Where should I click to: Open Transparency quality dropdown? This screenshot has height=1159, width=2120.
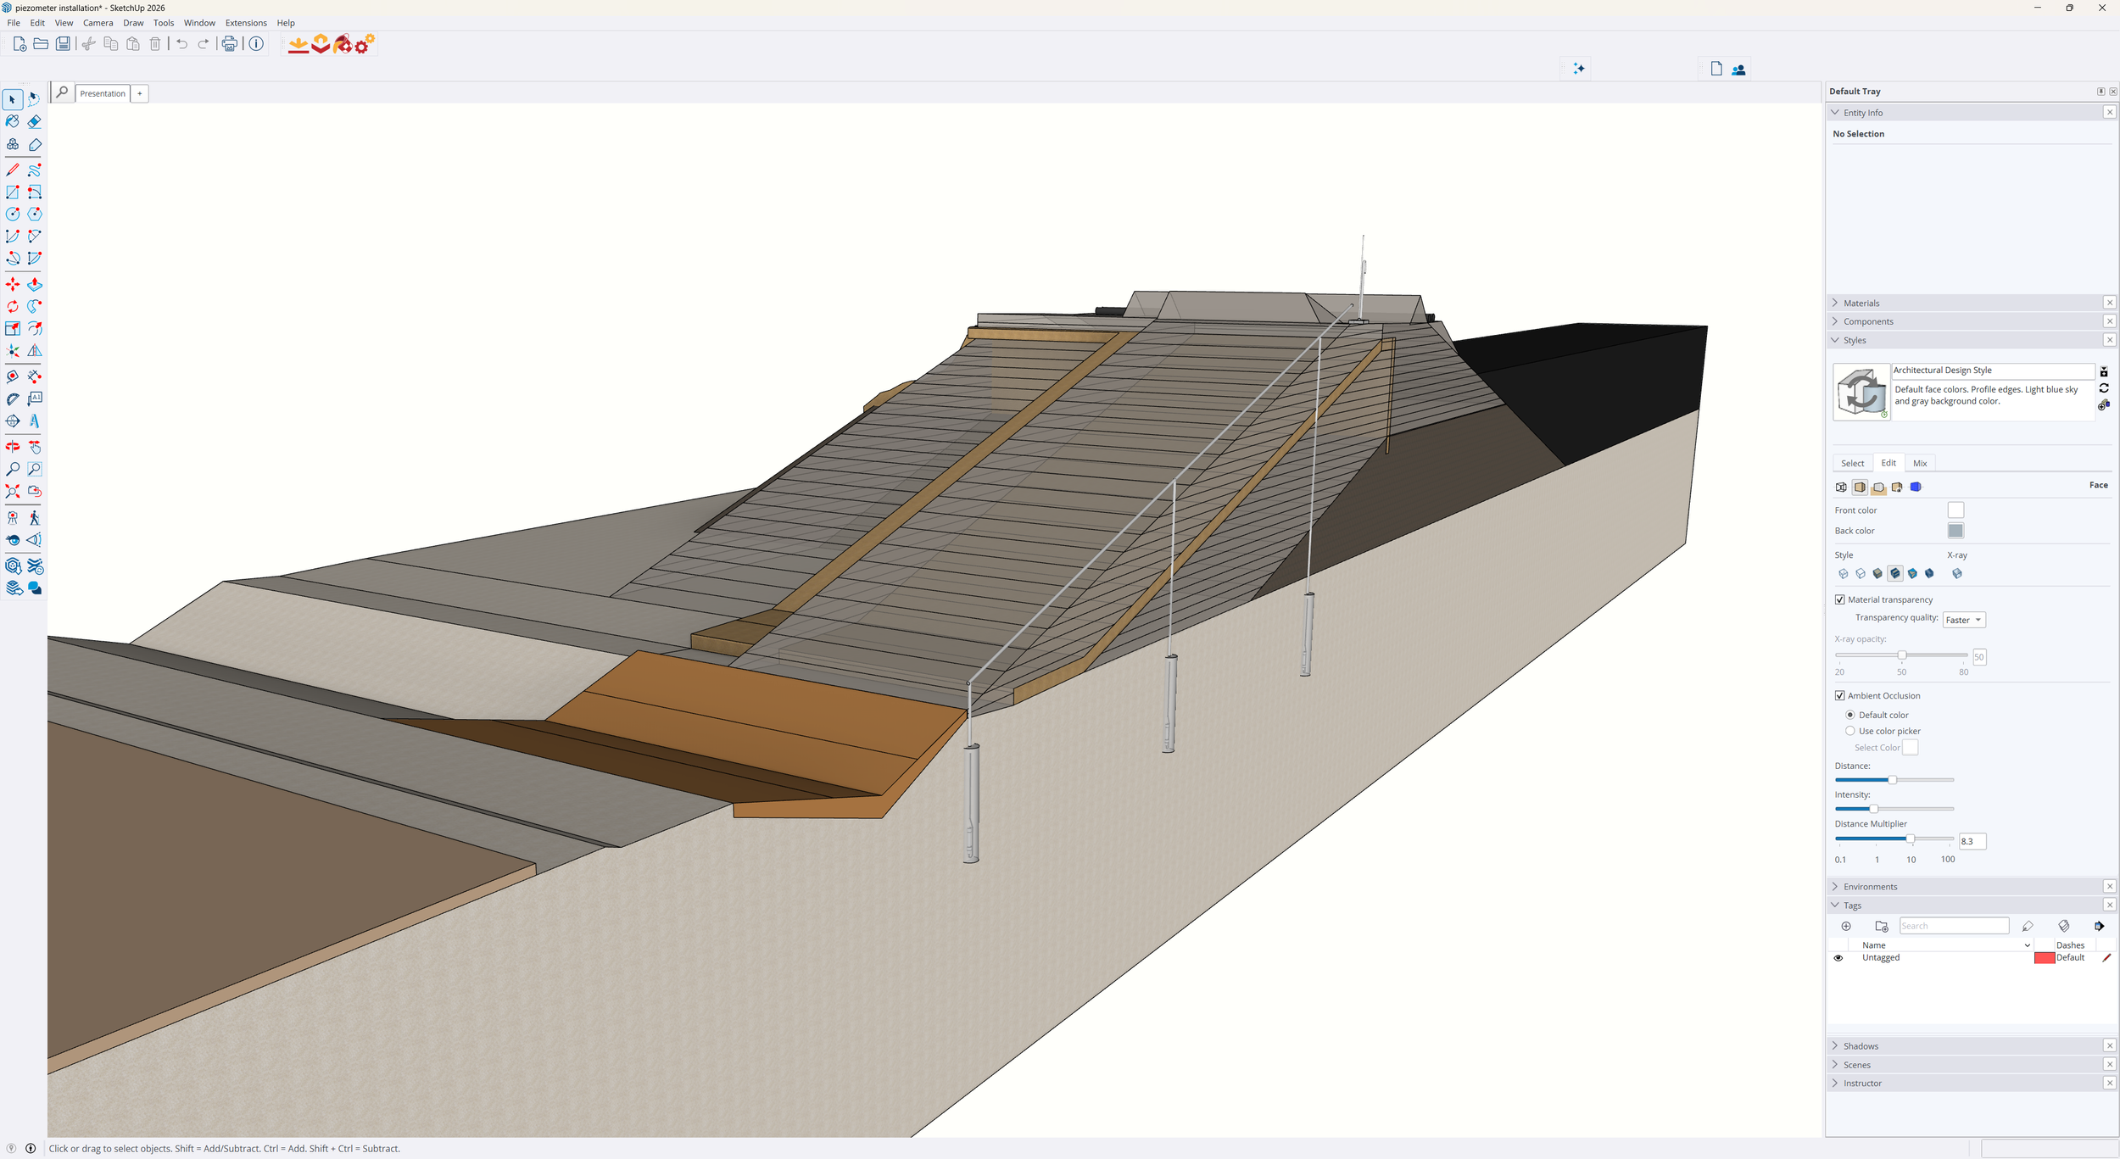tap(1964, 621)
